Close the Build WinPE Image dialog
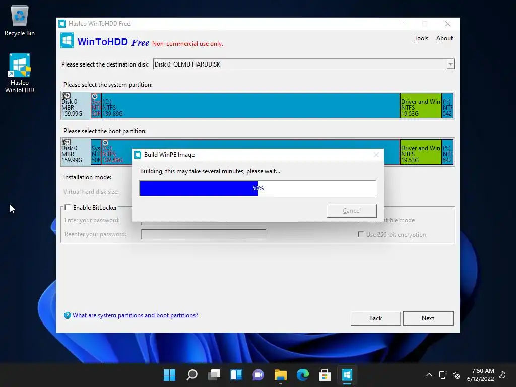The height and width of the screenshot is (387, 516). click(x=376, y=155)
